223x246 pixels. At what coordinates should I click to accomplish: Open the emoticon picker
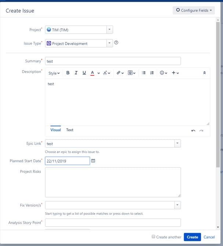coord(164,73)
